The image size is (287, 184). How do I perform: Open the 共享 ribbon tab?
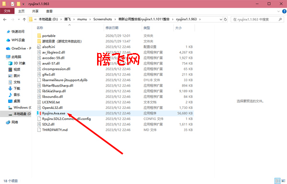click(35, 11)
